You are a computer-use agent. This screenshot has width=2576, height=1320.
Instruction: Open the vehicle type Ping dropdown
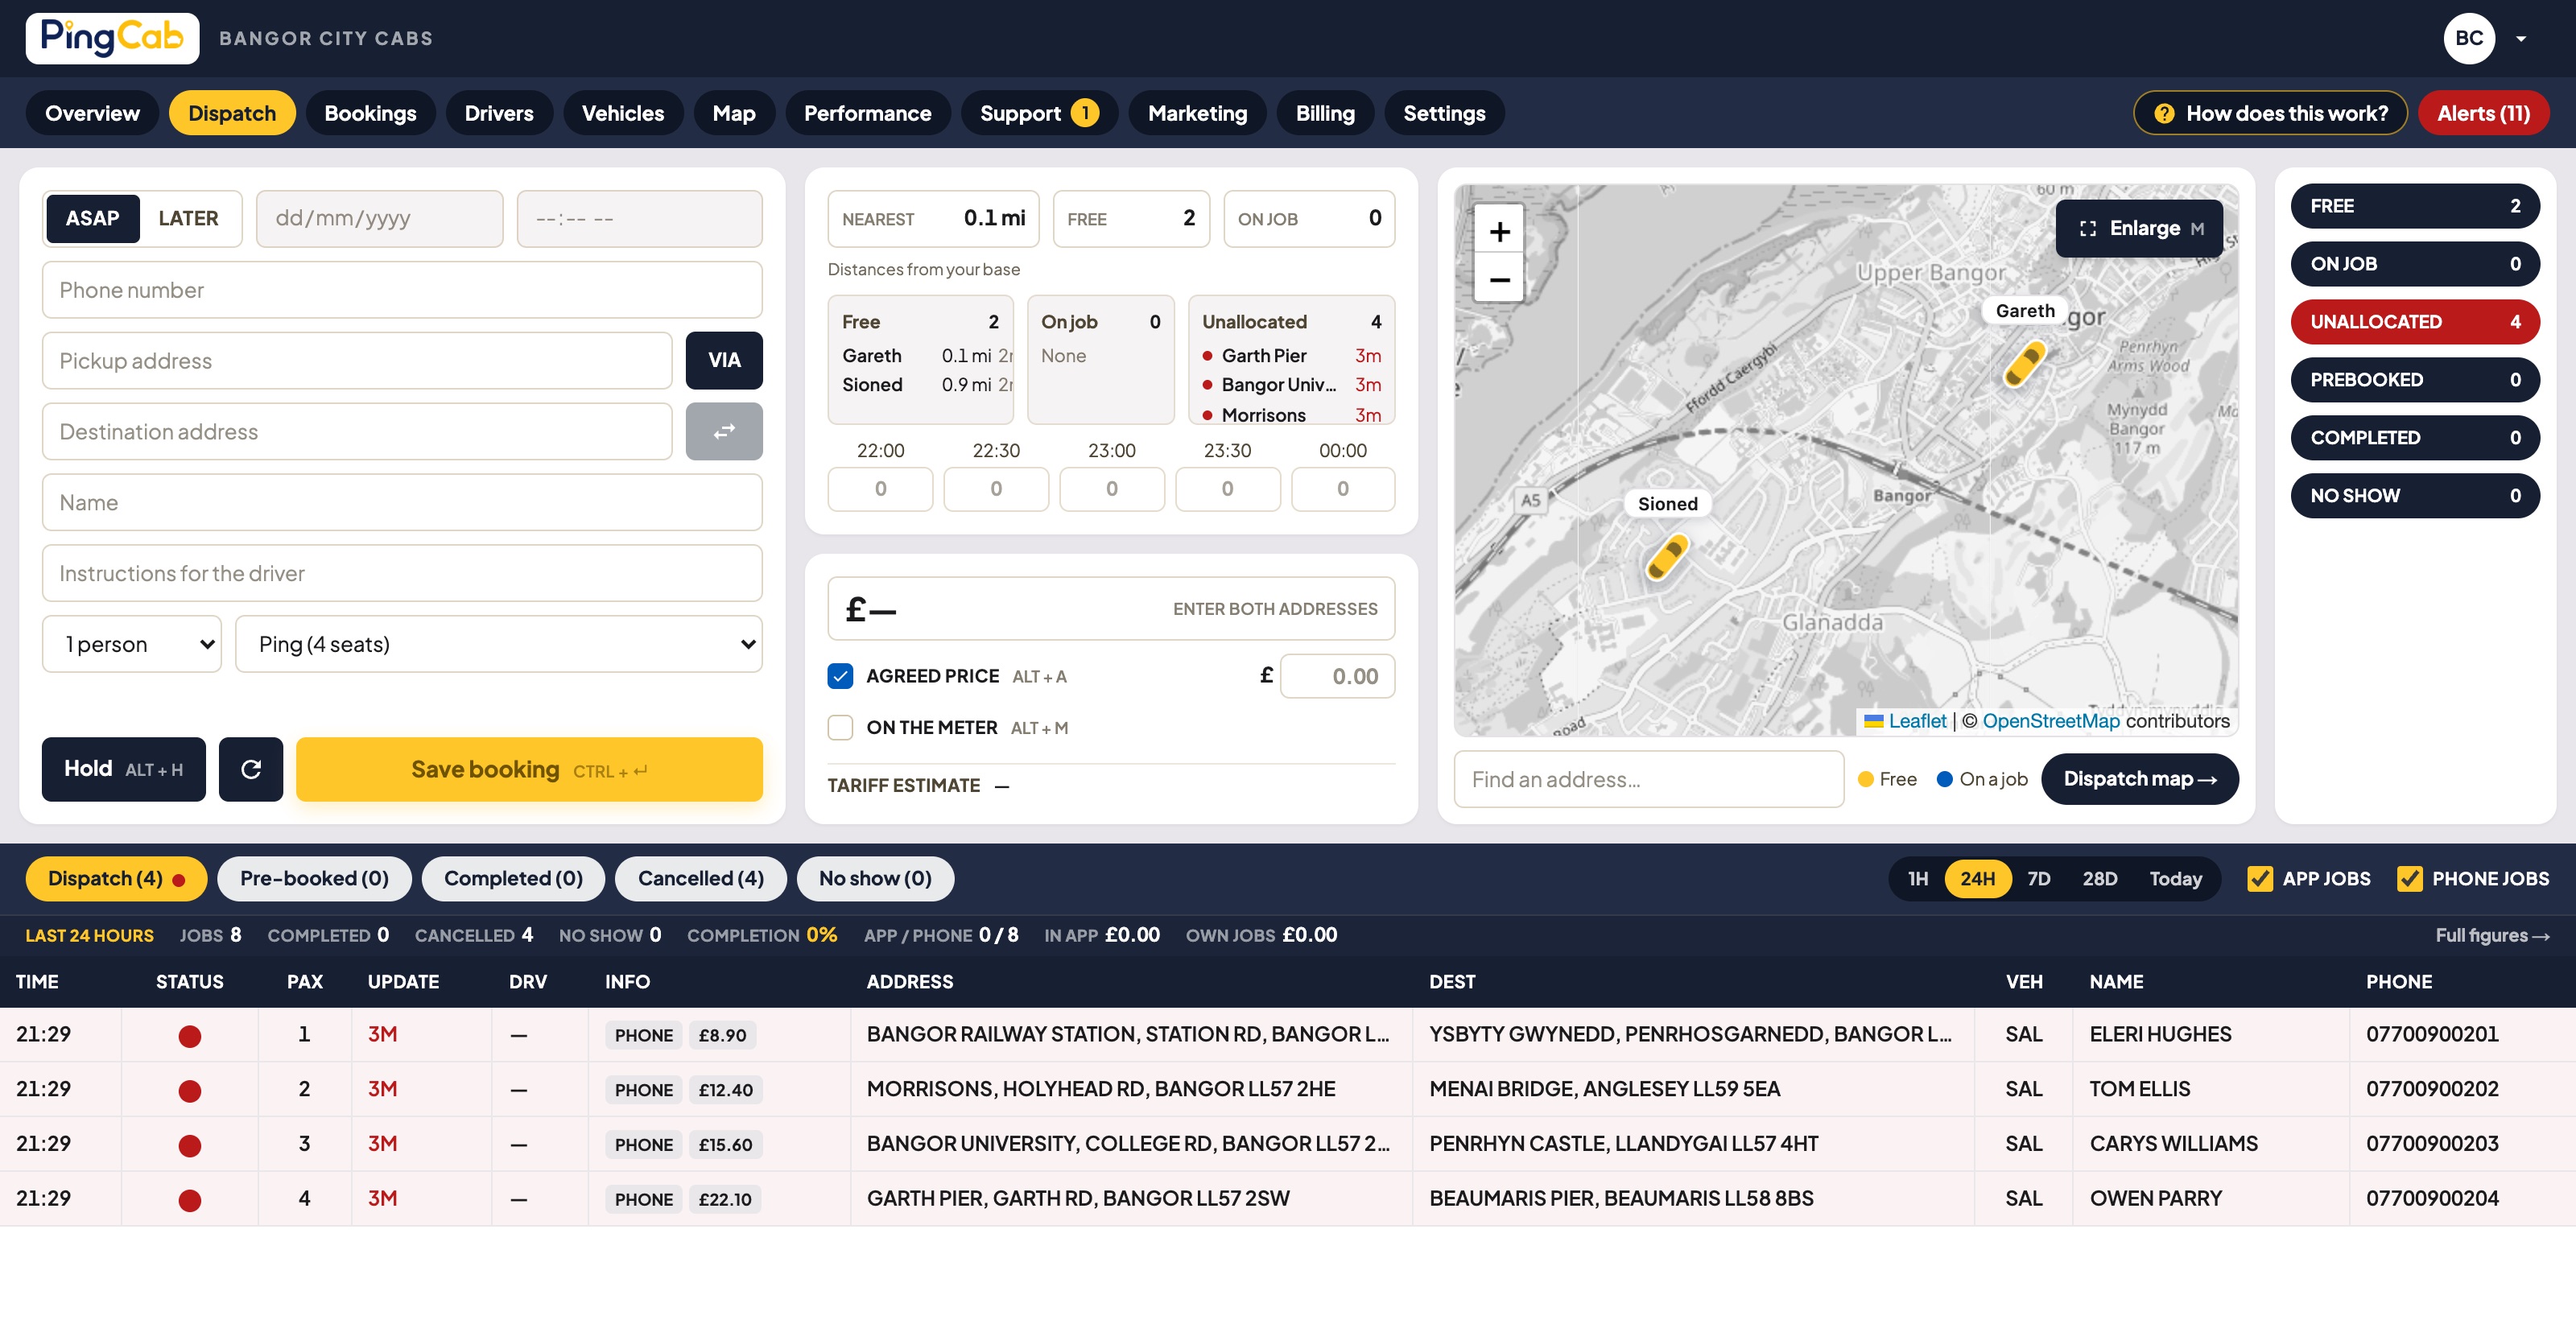click(x=499, y=644)
